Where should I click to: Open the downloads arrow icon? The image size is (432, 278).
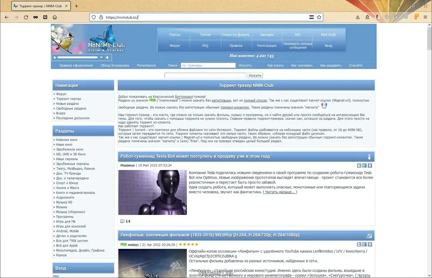click(357, 17)
